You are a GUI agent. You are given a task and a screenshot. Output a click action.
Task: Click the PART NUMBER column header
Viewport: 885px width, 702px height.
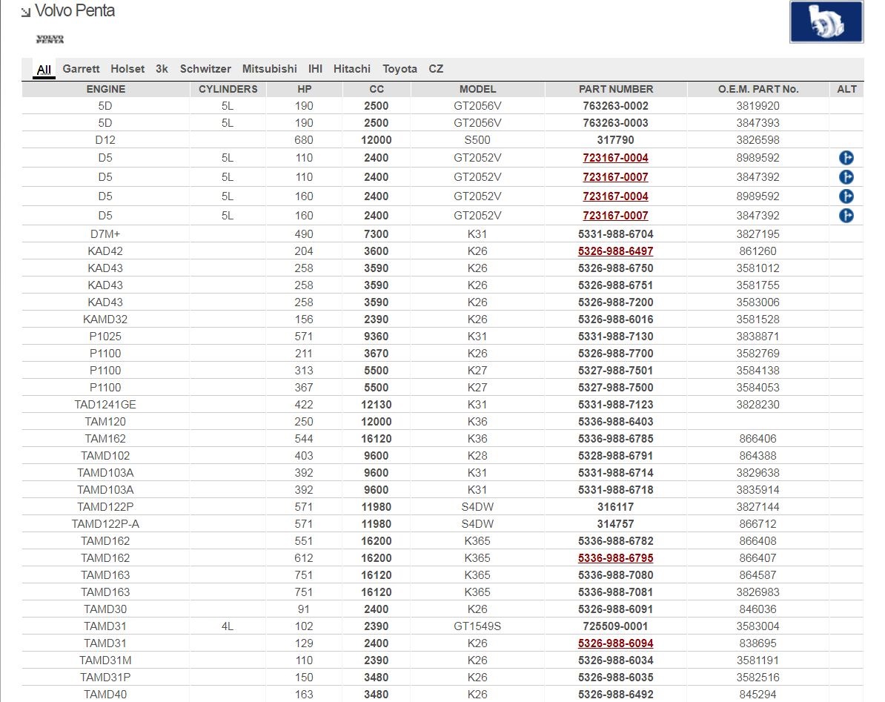[x=616, y=89]
